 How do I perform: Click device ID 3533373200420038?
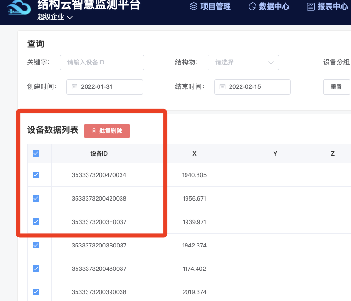99,199
